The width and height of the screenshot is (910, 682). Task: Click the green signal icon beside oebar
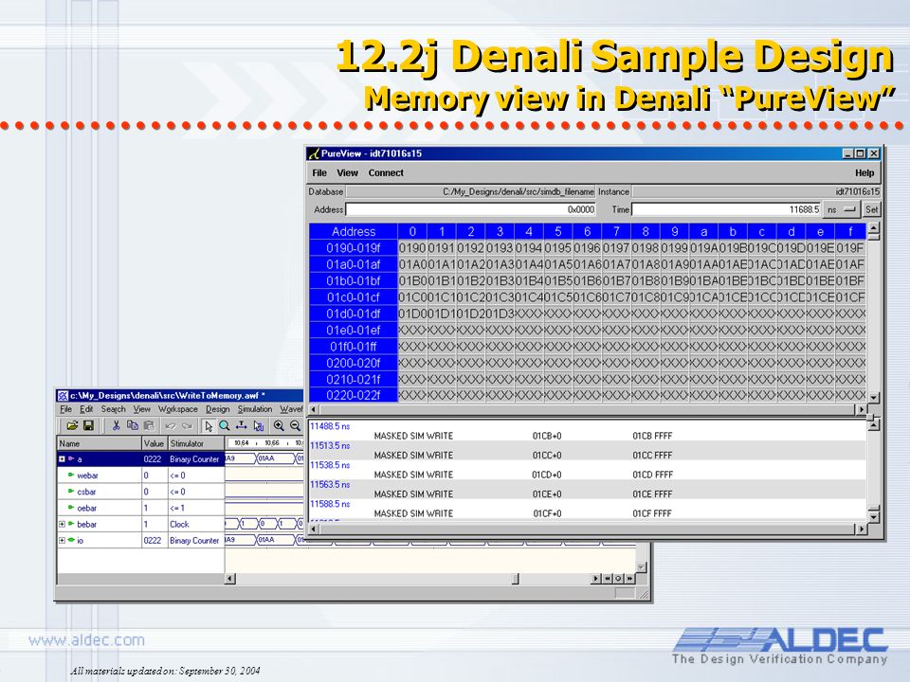pyautogui.click(x=71, y=508)
